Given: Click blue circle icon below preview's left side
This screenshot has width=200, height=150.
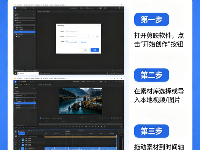Looking at the screenshot, I should point(40,118).
